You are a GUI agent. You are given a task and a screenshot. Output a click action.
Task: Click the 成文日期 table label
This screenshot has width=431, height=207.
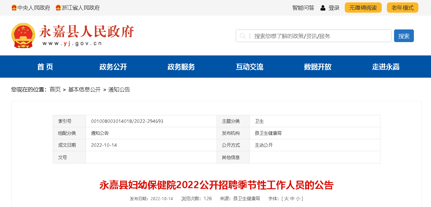click(67, 145)
